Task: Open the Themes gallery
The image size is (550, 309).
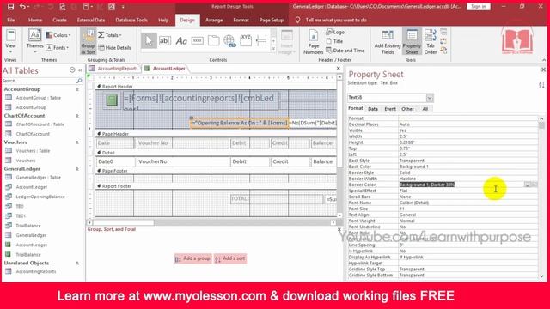Action: (34, 42)
